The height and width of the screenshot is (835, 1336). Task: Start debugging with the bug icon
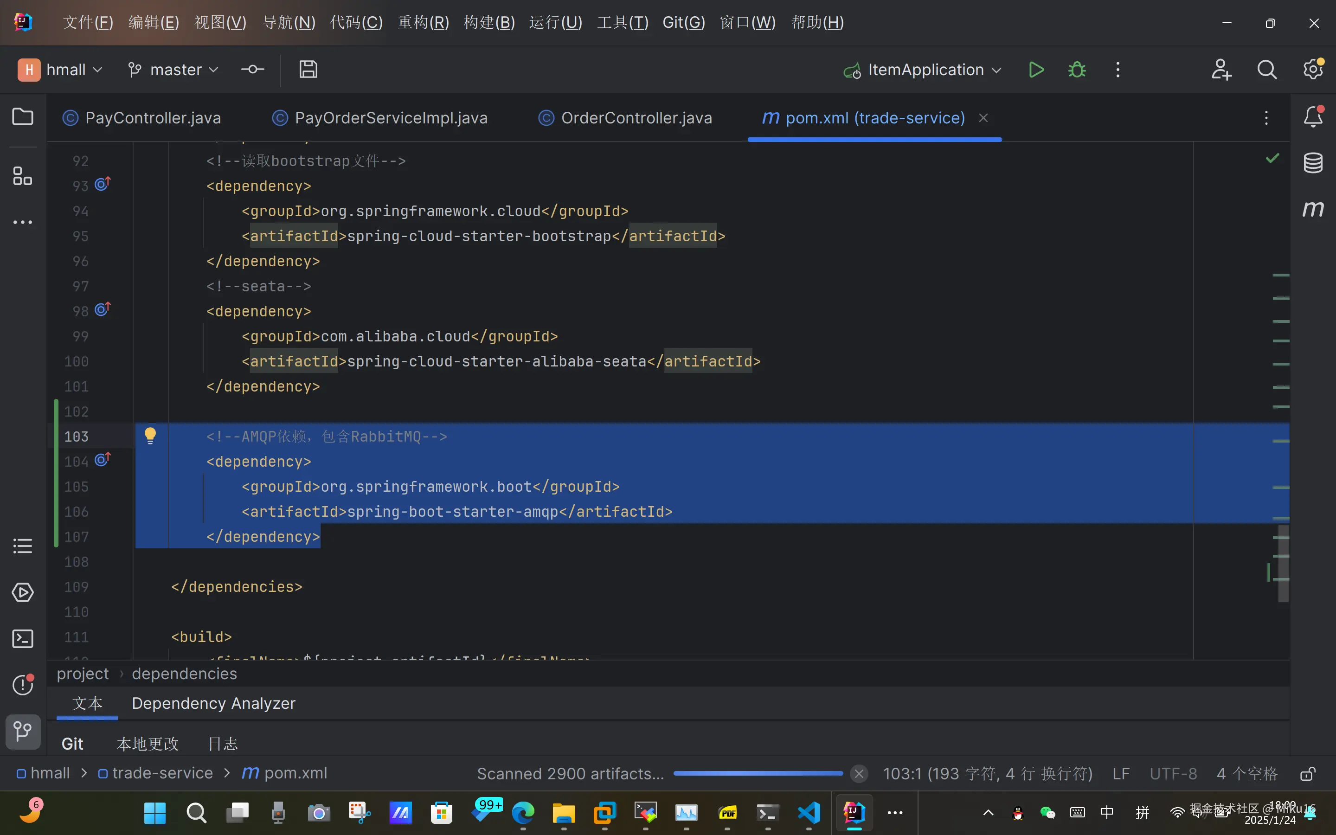point(1077,70)
